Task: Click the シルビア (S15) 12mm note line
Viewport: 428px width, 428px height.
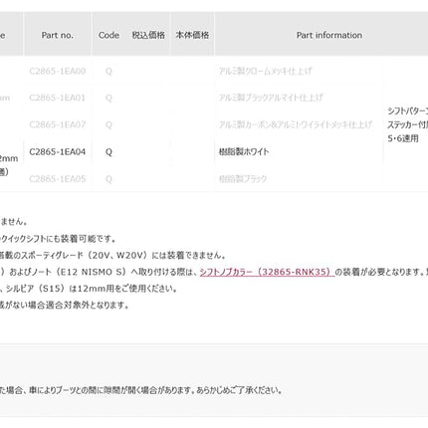Action: click(x=89, y=289)
